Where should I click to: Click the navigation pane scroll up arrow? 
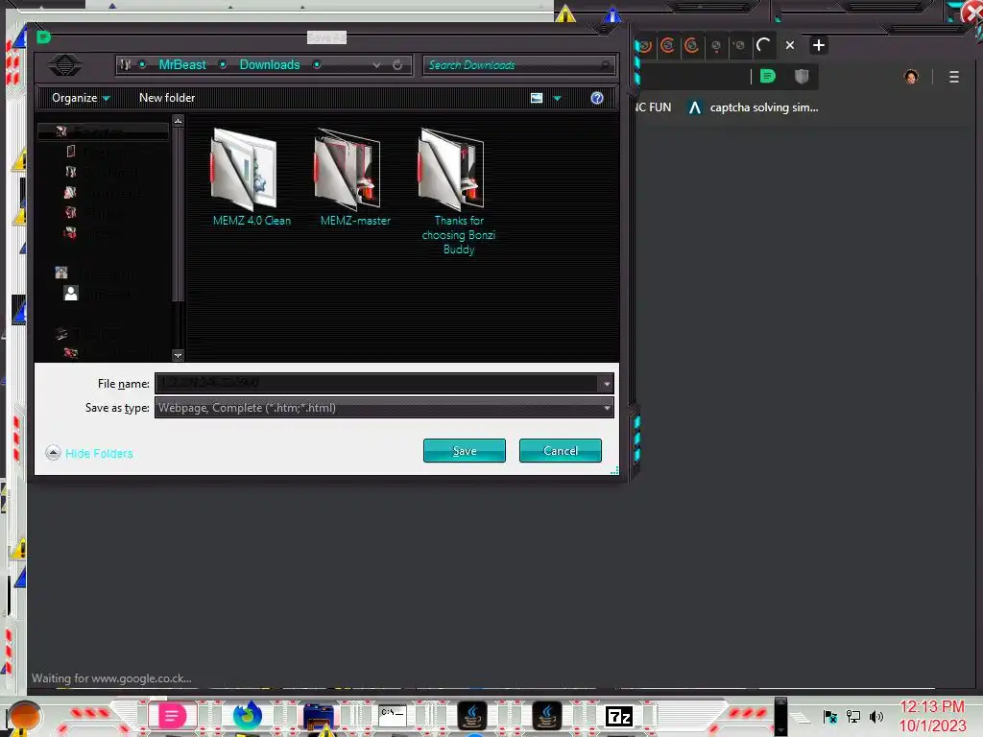pos(178,120)
